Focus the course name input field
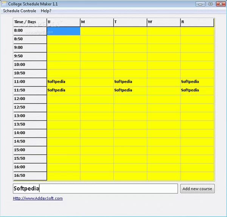 tap(95, 189)
